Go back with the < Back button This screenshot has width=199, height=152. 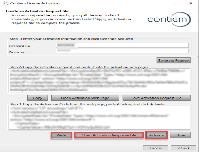(184, 148)
